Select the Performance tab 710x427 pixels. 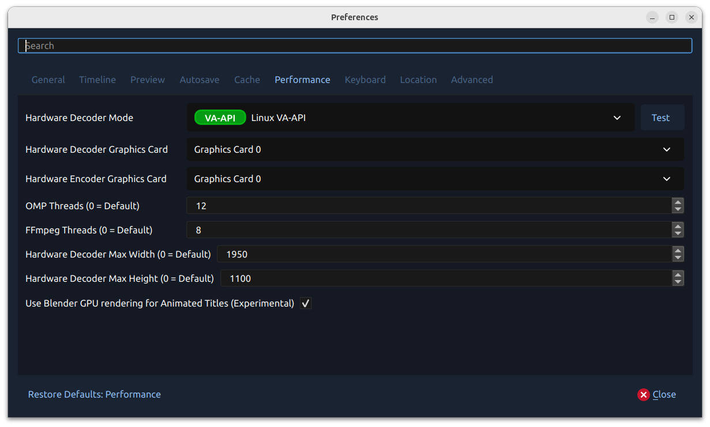pos(302,80)
